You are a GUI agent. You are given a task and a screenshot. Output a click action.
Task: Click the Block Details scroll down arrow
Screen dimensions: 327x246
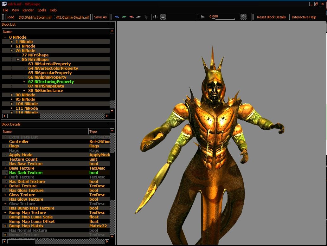(112, 236)
